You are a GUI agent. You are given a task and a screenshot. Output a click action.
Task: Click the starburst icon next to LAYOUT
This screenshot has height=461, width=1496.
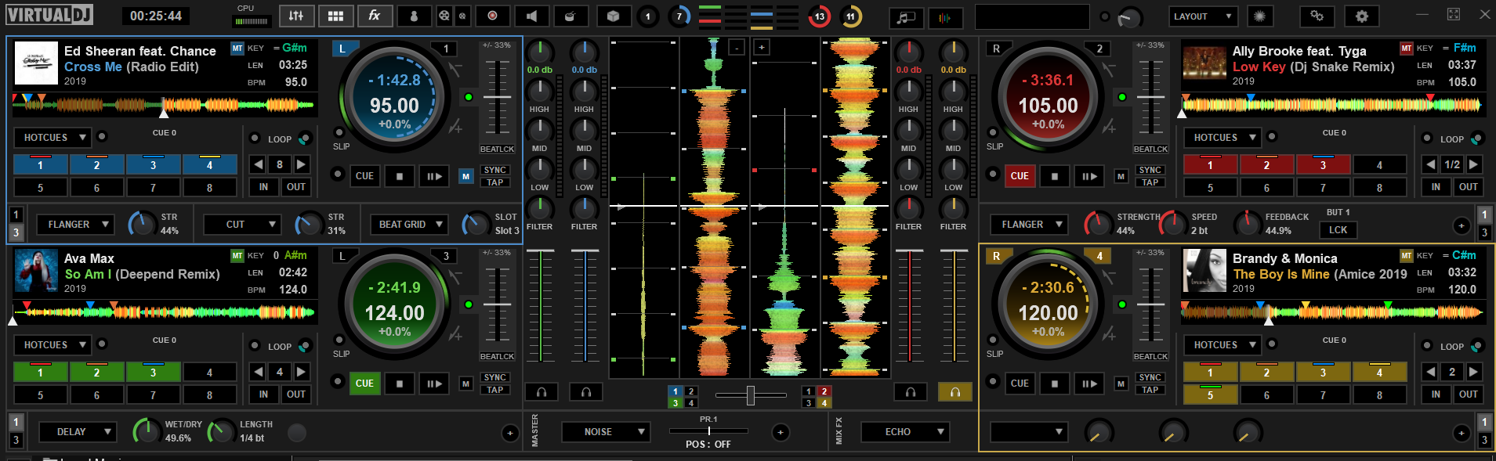click(1259, 16)
